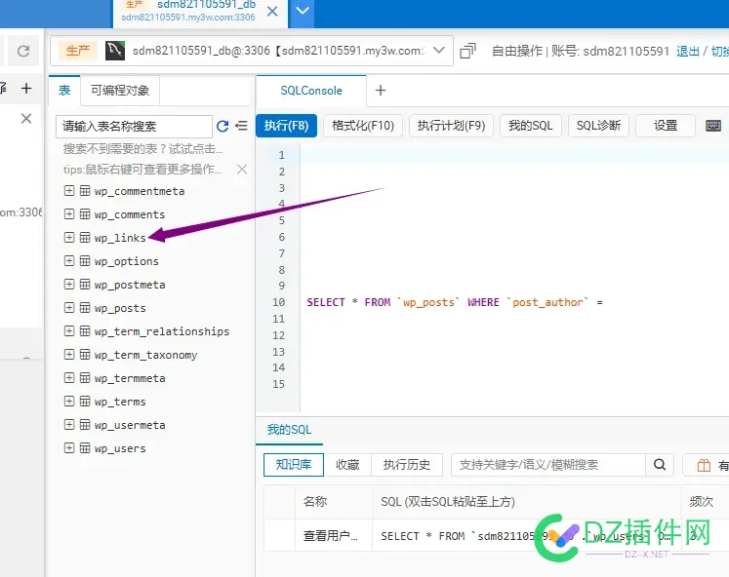Screen dimensions: 729x577
Task: Open the 我的SQL panel tab
Action: point(289,430)
